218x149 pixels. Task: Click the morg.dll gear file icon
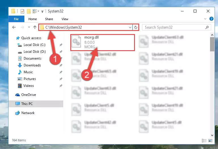pos(76,41)
